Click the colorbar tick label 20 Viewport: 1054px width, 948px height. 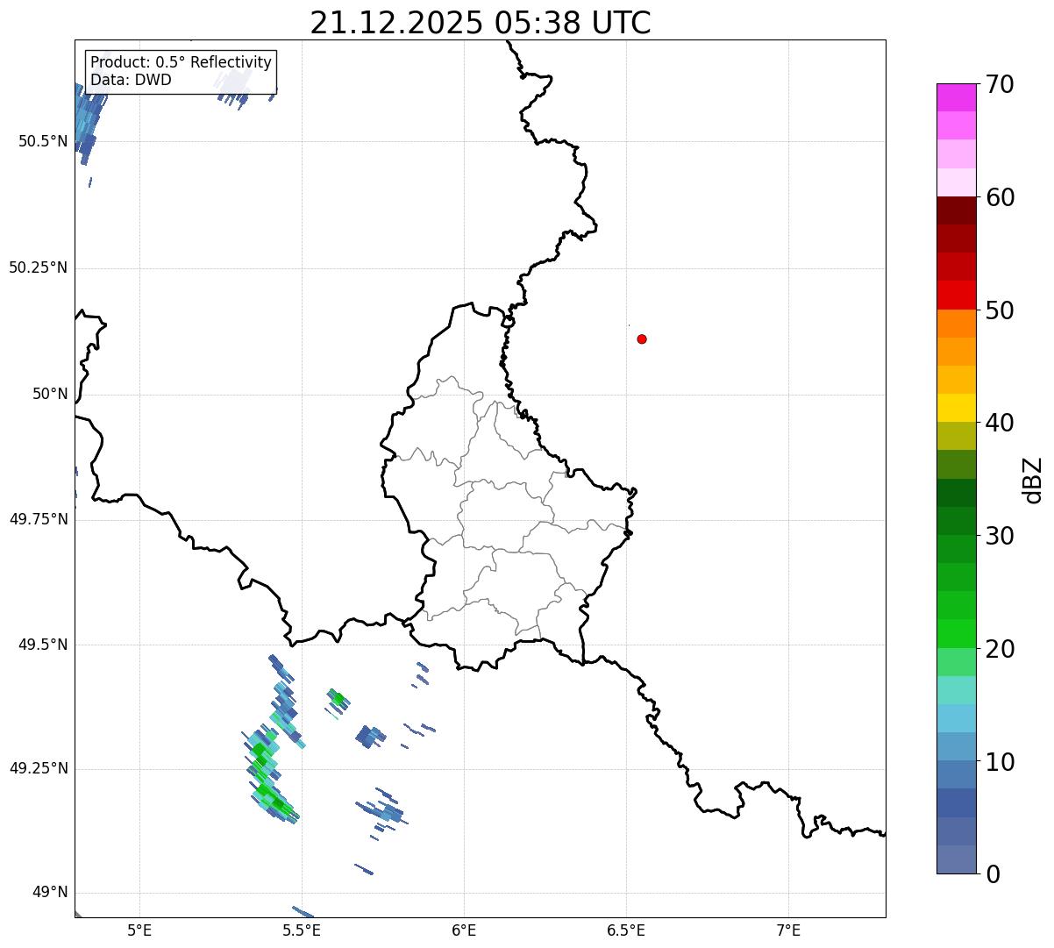[1000, 649]
